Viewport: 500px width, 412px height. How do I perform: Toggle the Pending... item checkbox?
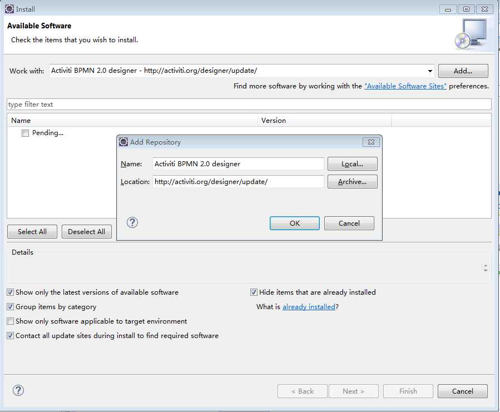[x=25, y=133]
